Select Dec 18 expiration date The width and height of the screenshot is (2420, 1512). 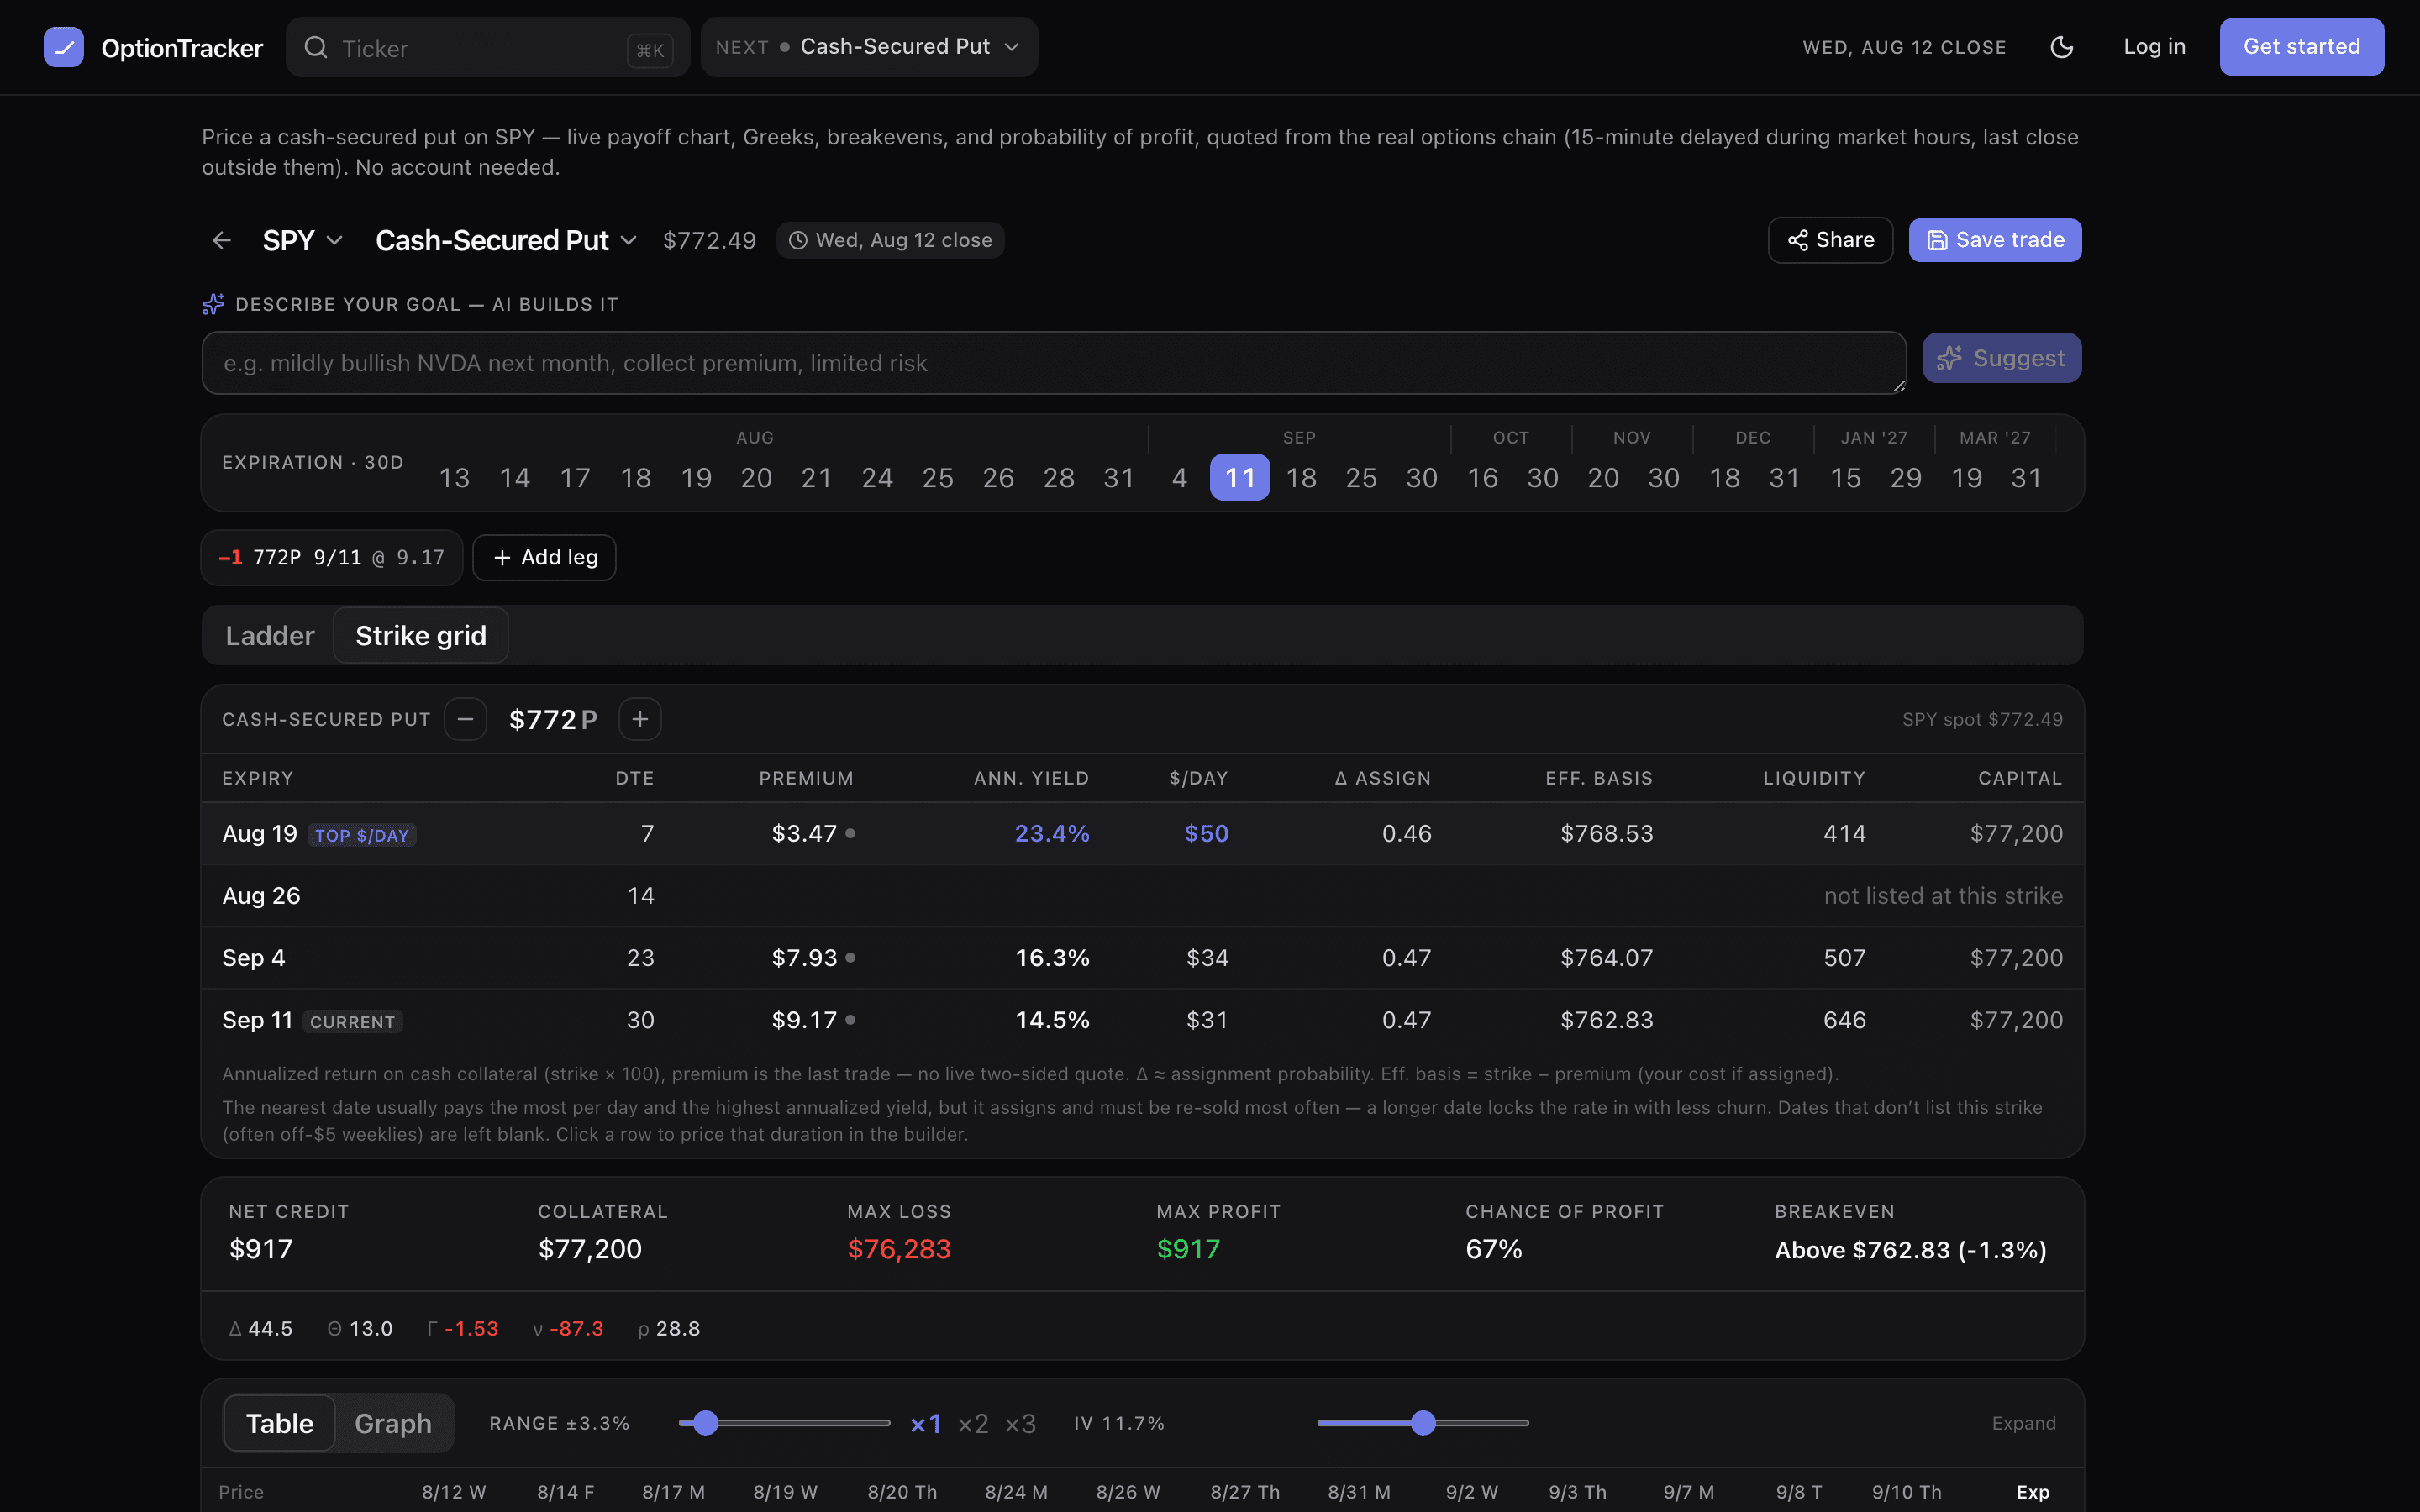tap(1724, 478)
